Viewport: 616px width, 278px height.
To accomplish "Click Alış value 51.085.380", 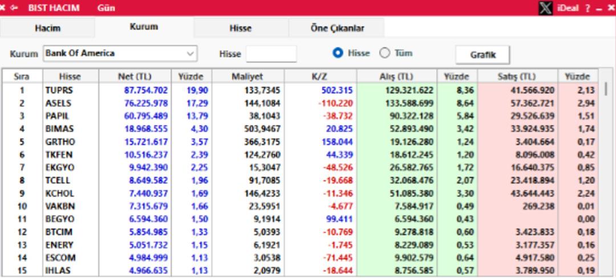I will point(412,194).
